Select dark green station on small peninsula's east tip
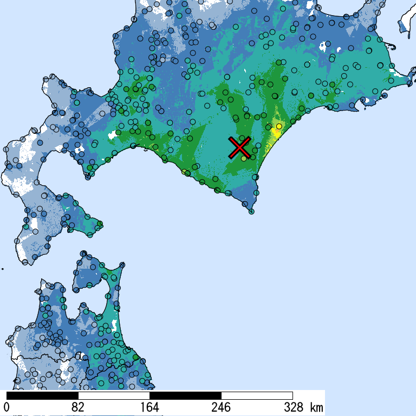The width and height of the screenshot is (416, 416). pyautogui.click(x=100, y=224)
